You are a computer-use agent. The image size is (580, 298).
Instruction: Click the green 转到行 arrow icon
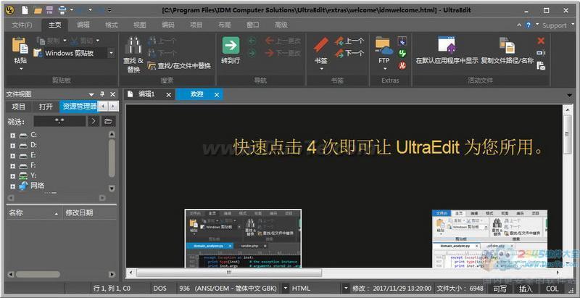(231, 45)
